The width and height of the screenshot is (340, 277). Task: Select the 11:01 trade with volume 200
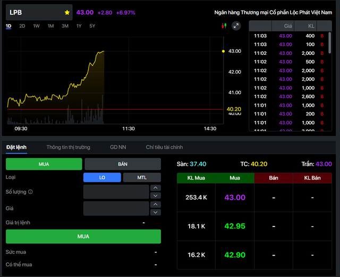(x=290, y=114)
